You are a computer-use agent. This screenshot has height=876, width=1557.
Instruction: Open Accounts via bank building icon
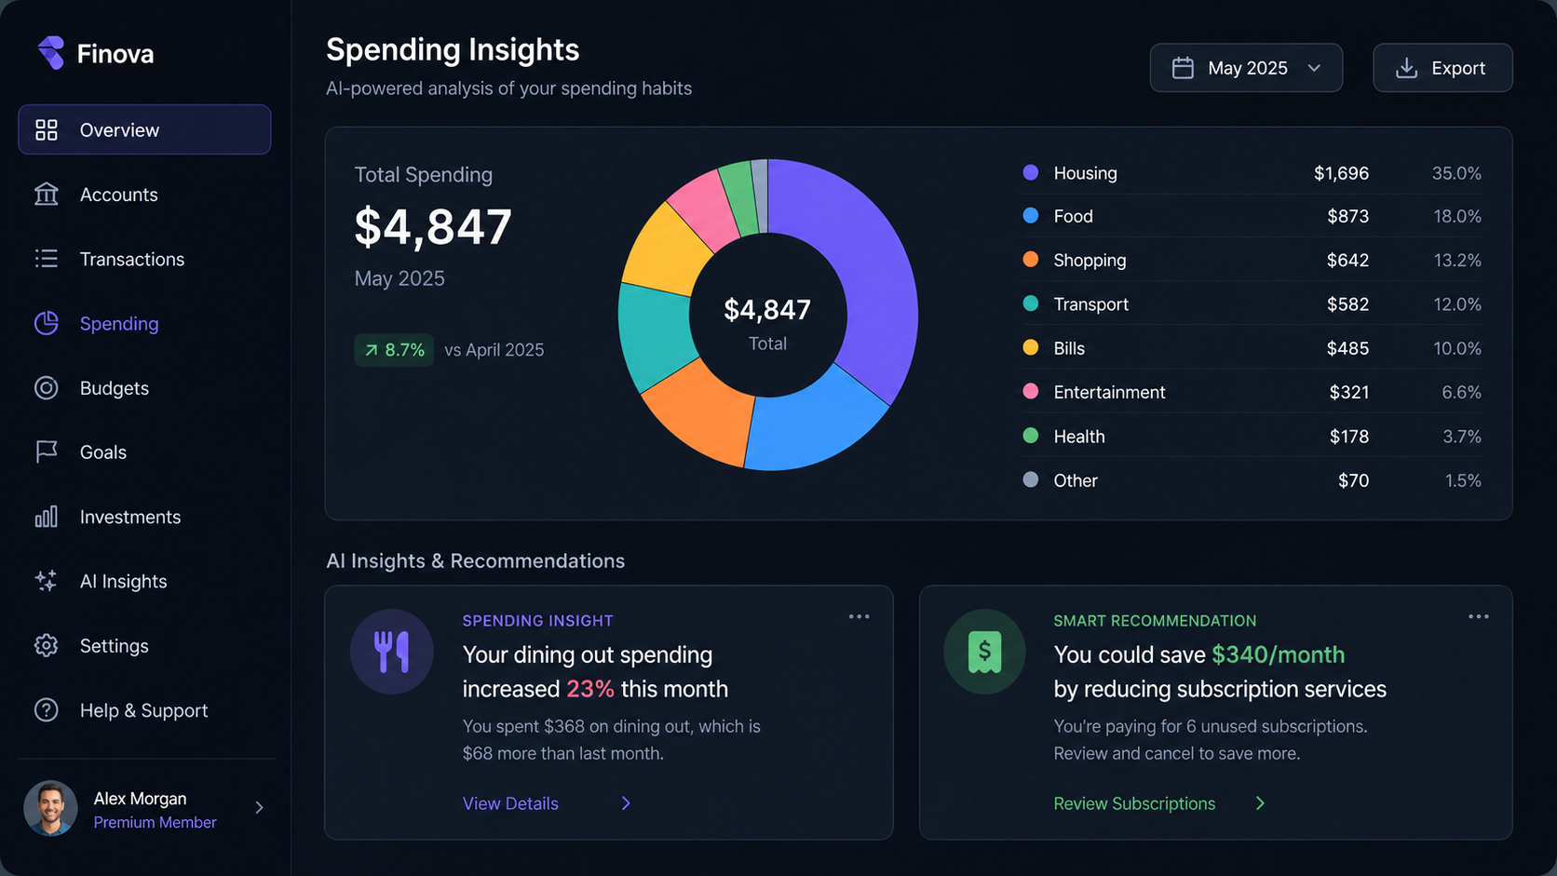pyautogui.click(x=46, y=194)
